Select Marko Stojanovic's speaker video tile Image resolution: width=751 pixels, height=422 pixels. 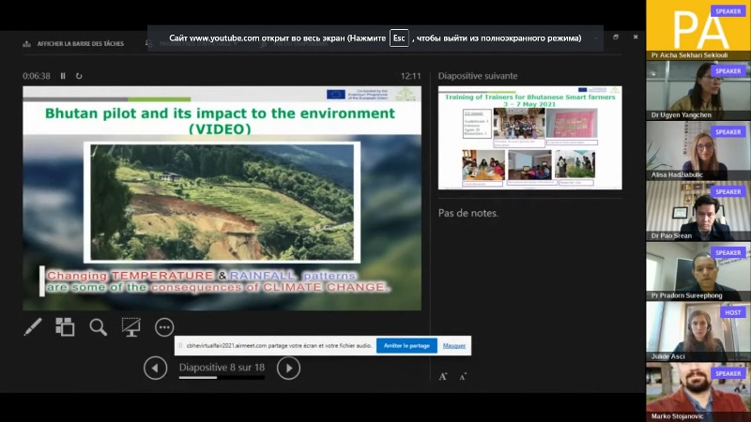click(697, 392)
